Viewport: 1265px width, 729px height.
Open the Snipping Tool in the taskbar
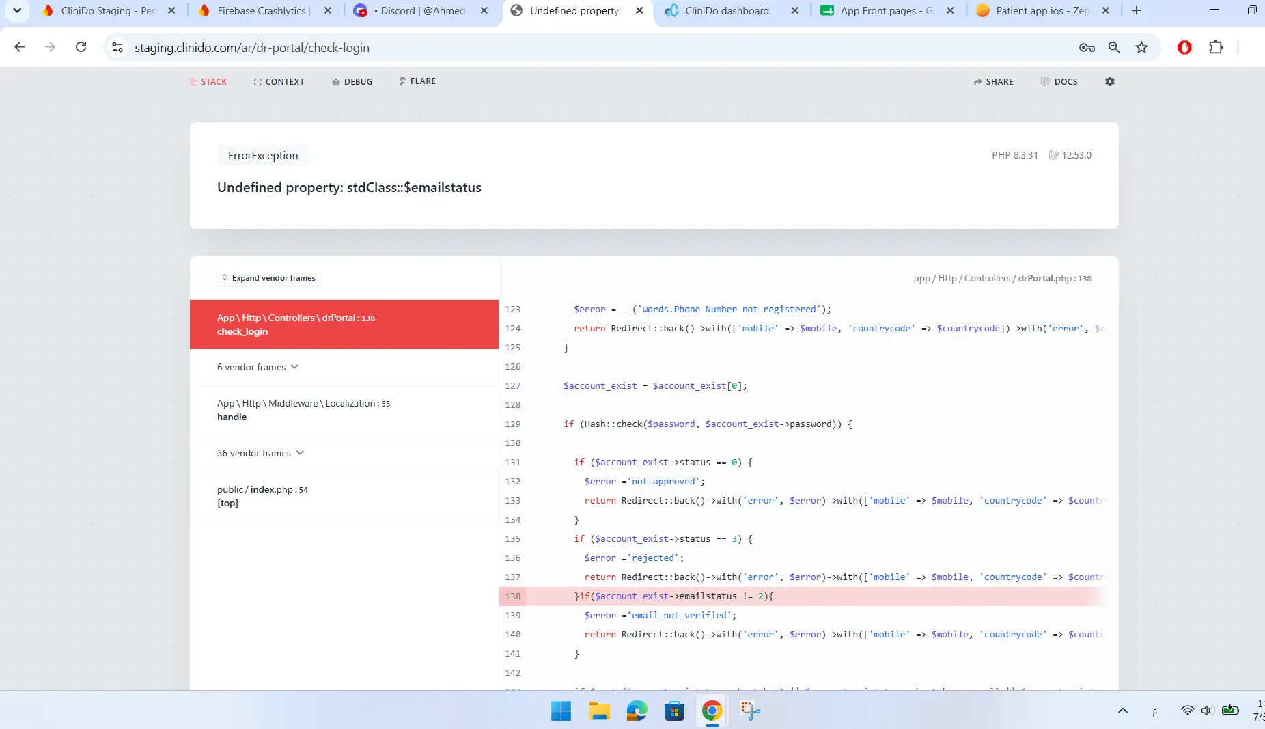[x=750, y=711]
